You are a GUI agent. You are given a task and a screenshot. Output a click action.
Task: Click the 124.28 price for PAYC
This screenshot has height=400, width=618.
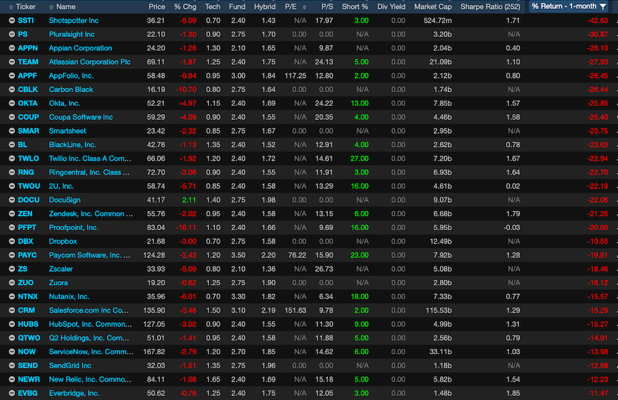click(x=154, y=255)
